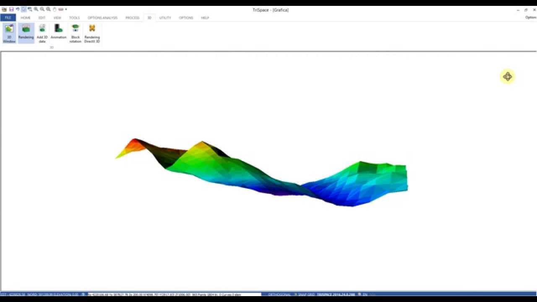This screenshot has width=537, height=302.
Task: Open the PROCESS ribbon tab
Action: [132, 18]
